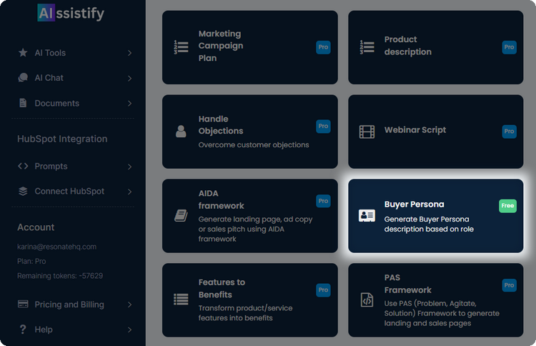The width and height of the screenshot is (536, 346).
Task: Click the AIssistify logo
Action: point(71,13)
